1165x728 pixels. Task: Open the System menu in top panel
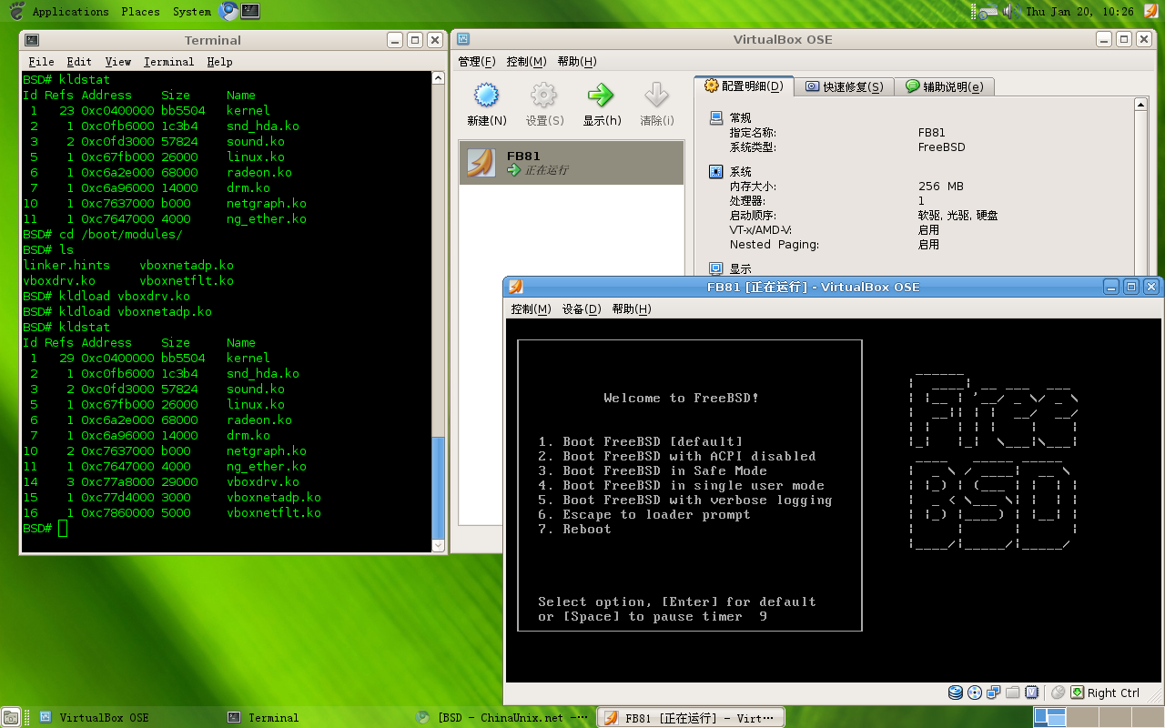192,12
